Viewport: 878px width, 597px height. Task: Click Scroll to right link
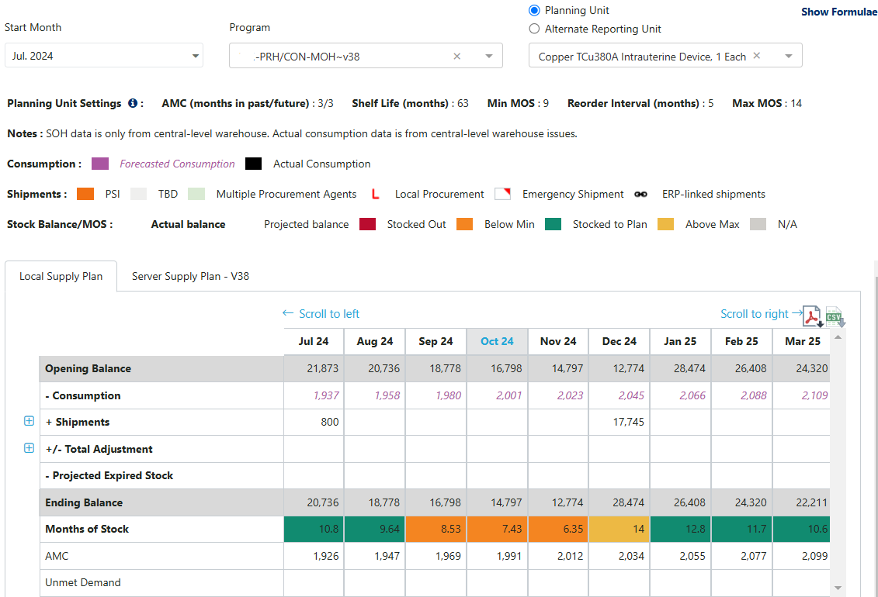761,314
